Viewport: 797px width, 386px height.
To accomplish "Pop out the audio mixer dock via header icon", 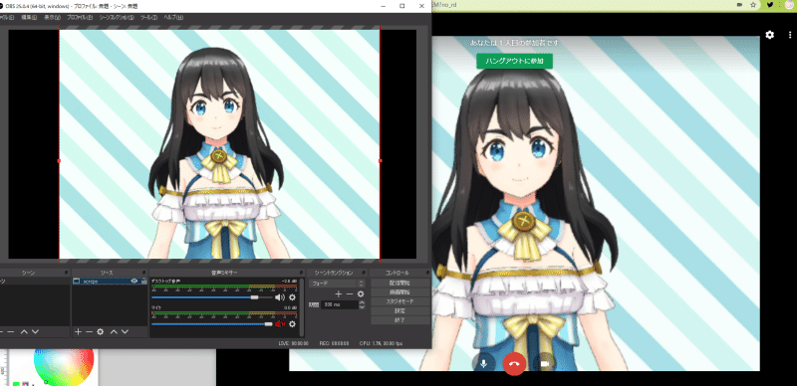I will click(302, 273).
